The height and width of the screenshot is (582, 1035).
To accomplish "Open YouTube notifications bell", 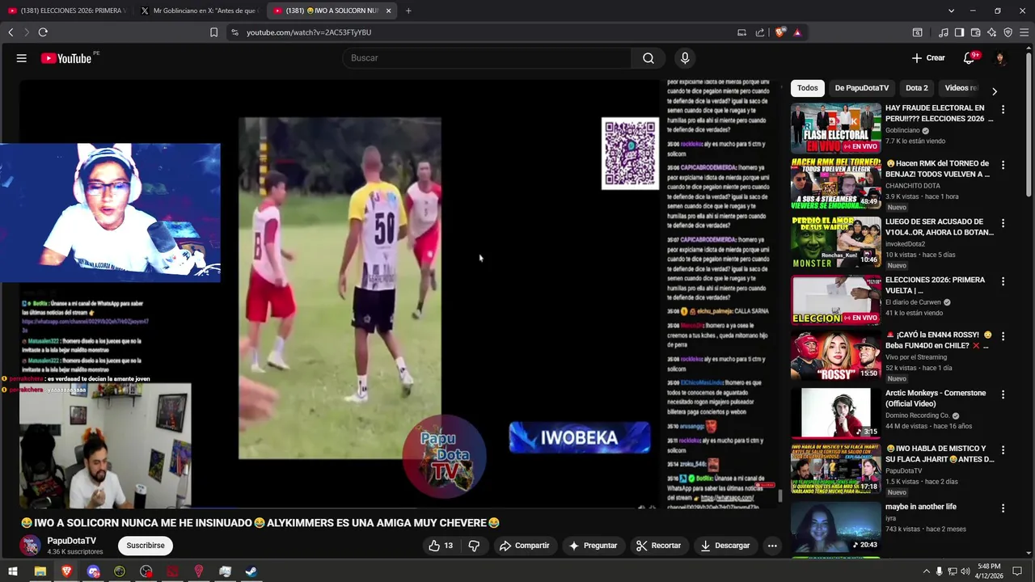I will 969,58.
